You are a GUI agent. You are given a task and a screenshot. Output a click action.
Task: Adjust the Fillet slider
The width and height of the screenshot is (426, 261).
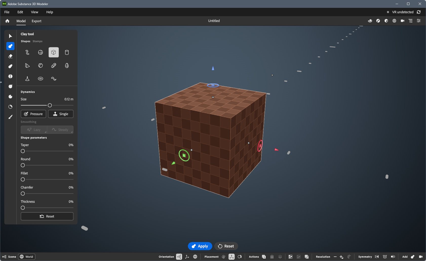[47, 179]
